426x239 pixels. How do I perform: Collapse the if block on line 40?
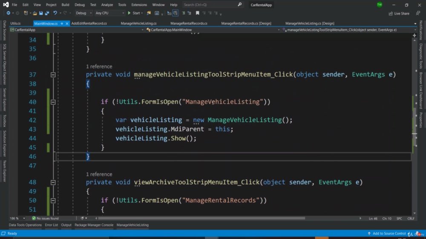(53, 102)
